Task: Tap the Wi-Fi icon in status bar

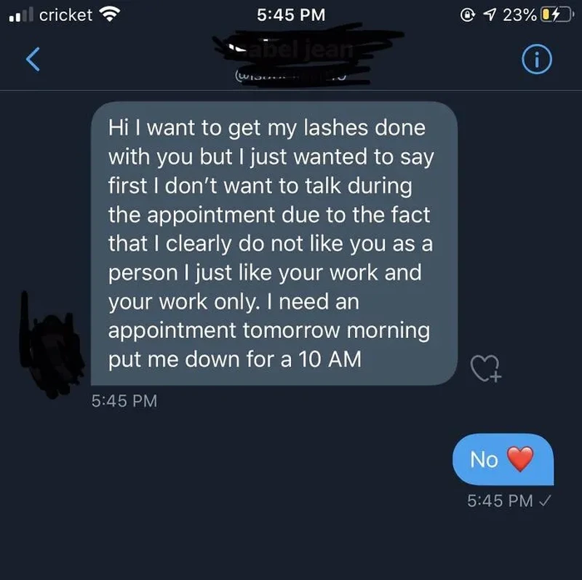Action: point(110,15)
